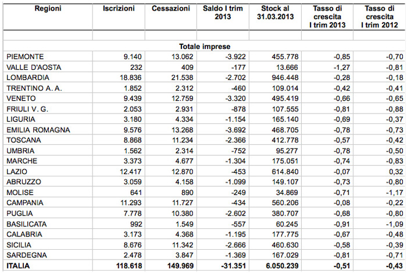
Task: Select the Totale imprese section heading
Action: pyautogui.click(x=203, y=46)
